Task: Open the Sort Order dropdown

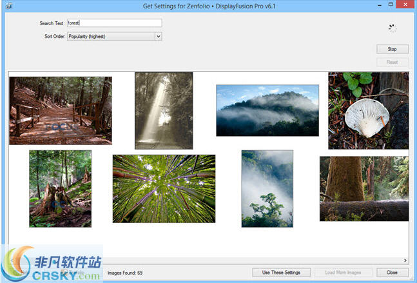Action: (x=114, y=37)
